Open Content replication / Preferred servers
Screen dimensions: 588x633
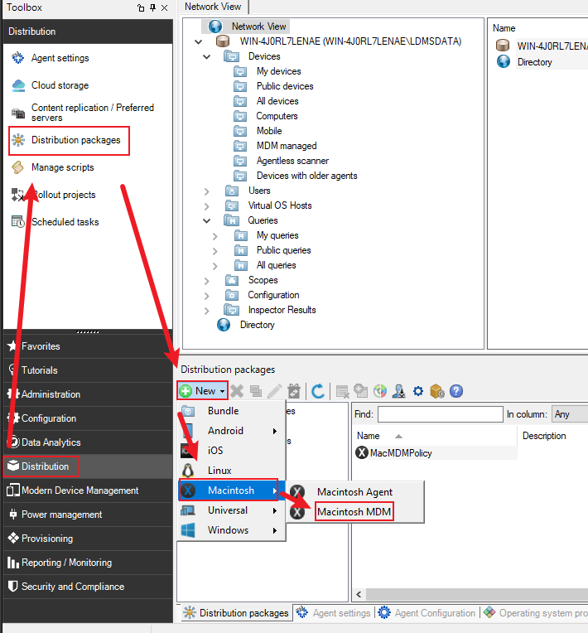point(92,113)
